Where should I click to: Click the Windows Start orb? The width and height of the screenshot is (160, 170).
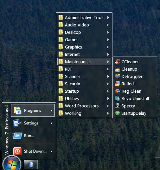12,164
